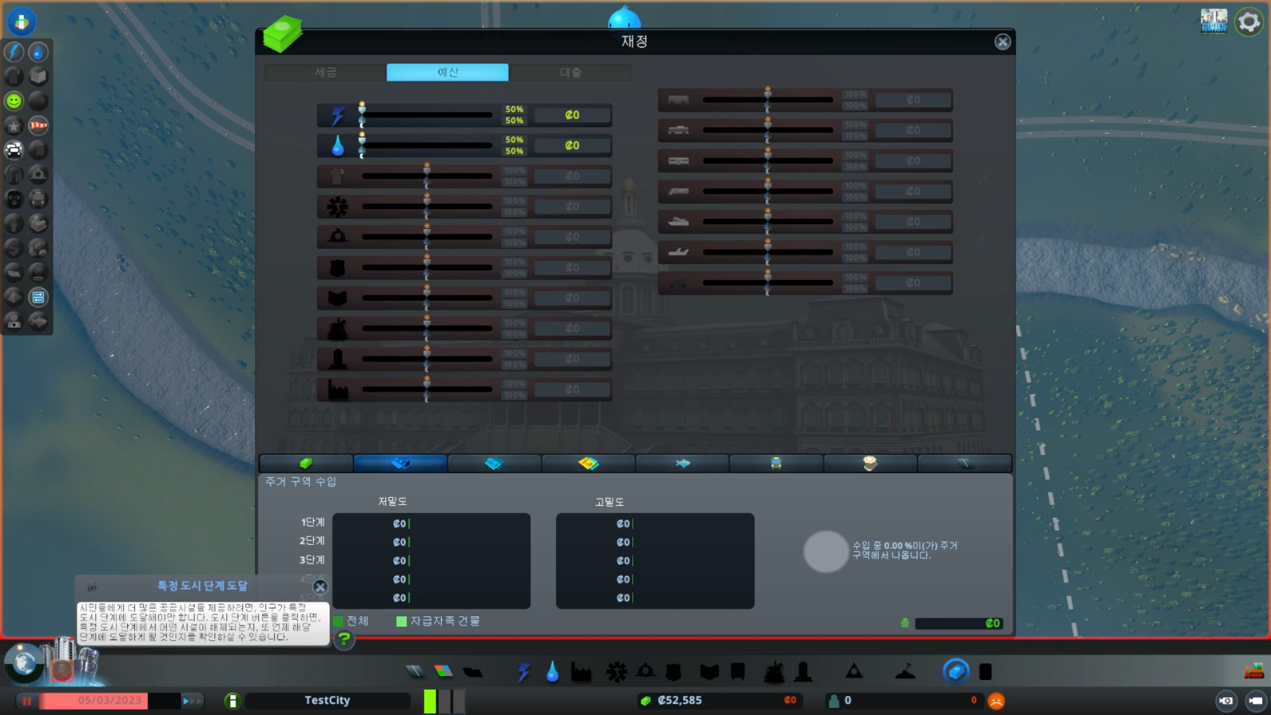1271x715 pixels.
Task: Select the commercial zone income tab
Action: [494, 463]
